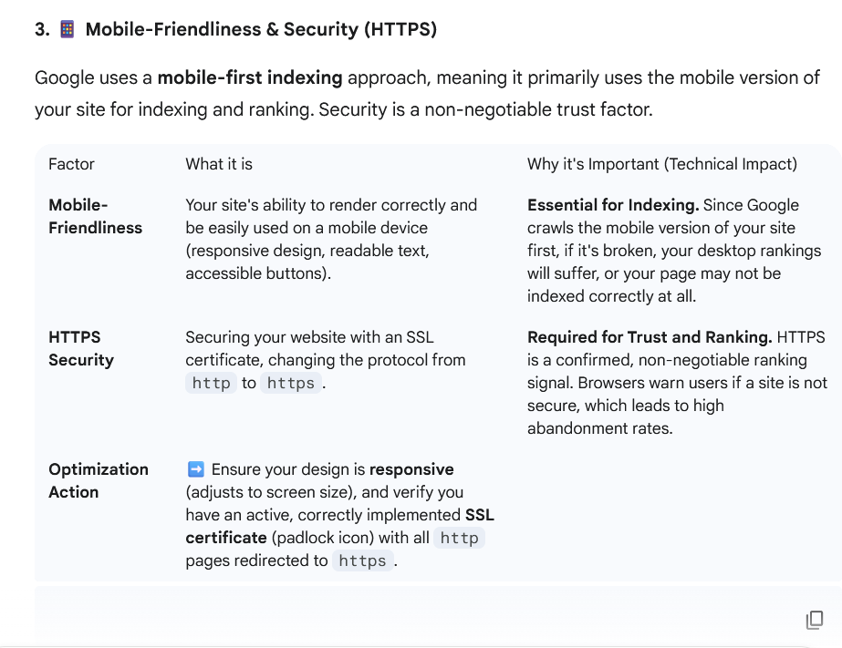Click the bold "Essential for Indexing." text
The image size is (842, 648).
point(613,205)
